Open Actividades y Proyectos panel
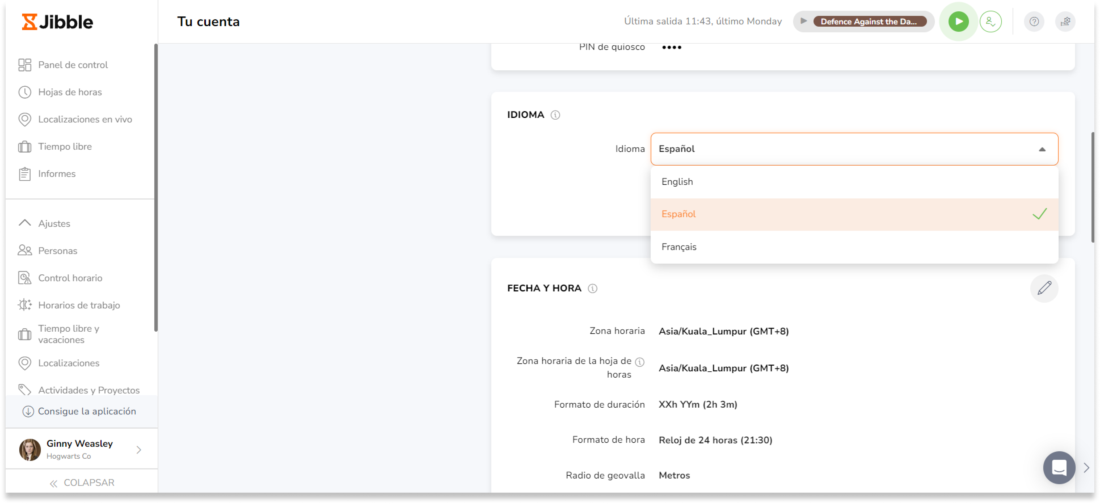 pyautogui.click(x=89, y=390)
